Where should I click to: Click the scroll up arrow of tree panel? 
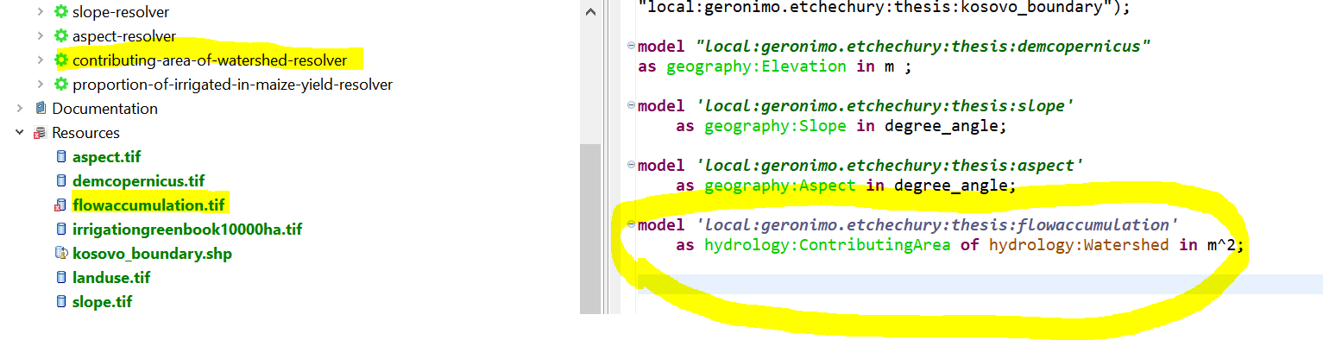click(x=590, y=13)
